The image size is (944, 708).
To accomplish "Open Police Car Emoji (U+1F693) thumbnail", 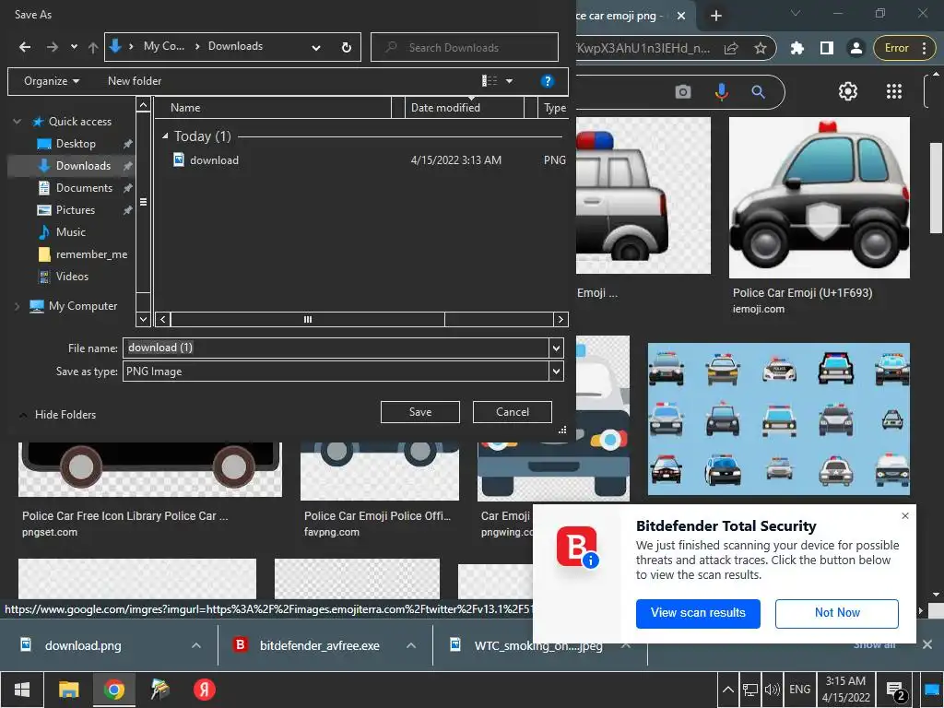I will tap(819, 197).
